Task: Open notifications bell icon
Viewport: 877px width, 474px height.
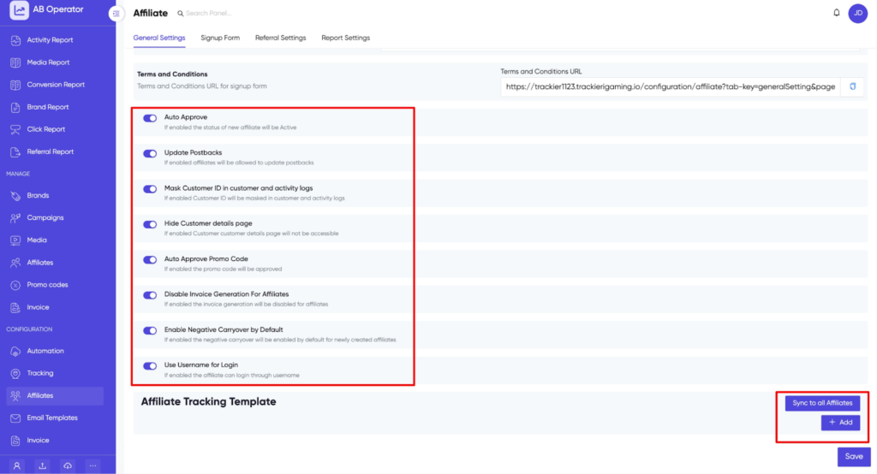Action: click(836, 13)
